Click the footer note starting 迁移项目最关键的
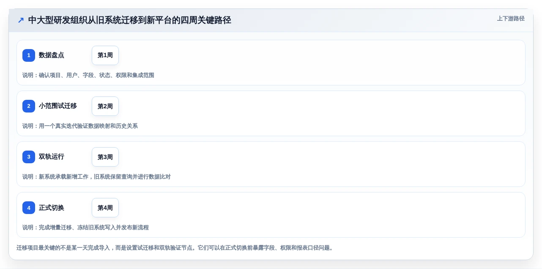The image size is (542, 269). pos(175,248)
